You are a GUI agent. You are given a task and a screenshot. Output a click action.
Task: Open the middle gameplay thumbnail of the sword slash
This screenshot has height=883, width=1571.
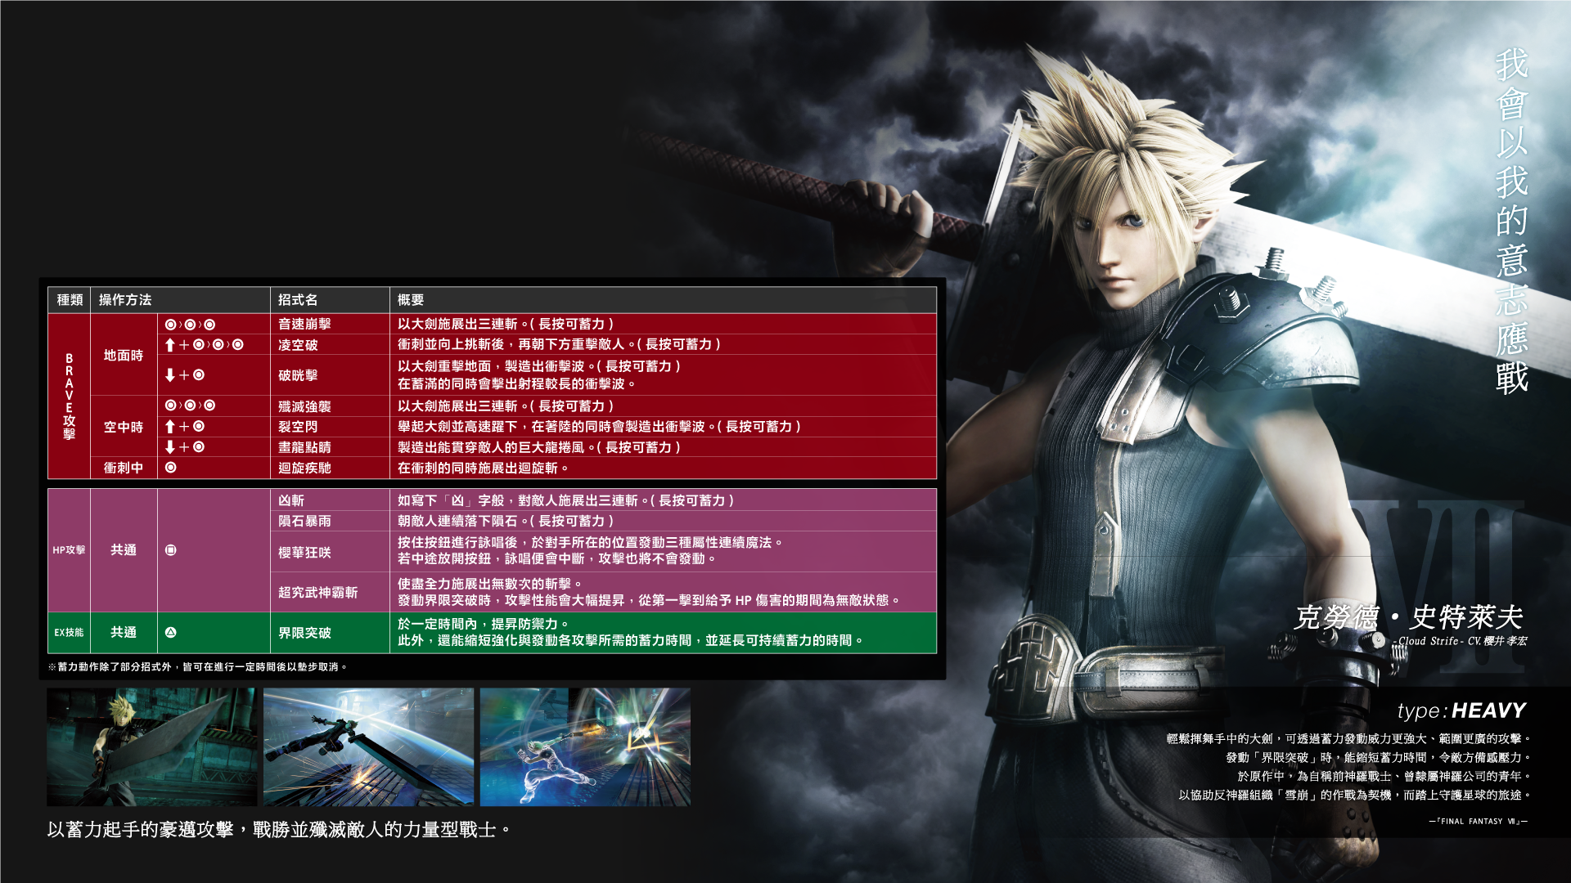click(368, 747)
